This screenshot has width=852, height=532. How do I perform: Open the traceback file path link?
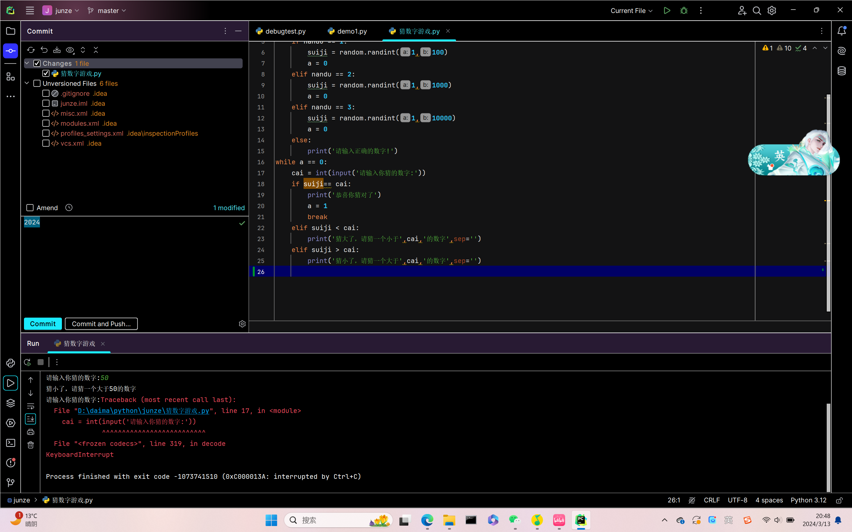[143, 411]
